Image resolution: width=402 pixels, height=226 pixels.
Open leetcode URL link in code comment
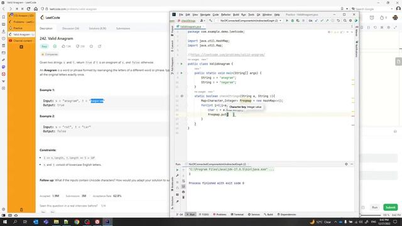228,55
